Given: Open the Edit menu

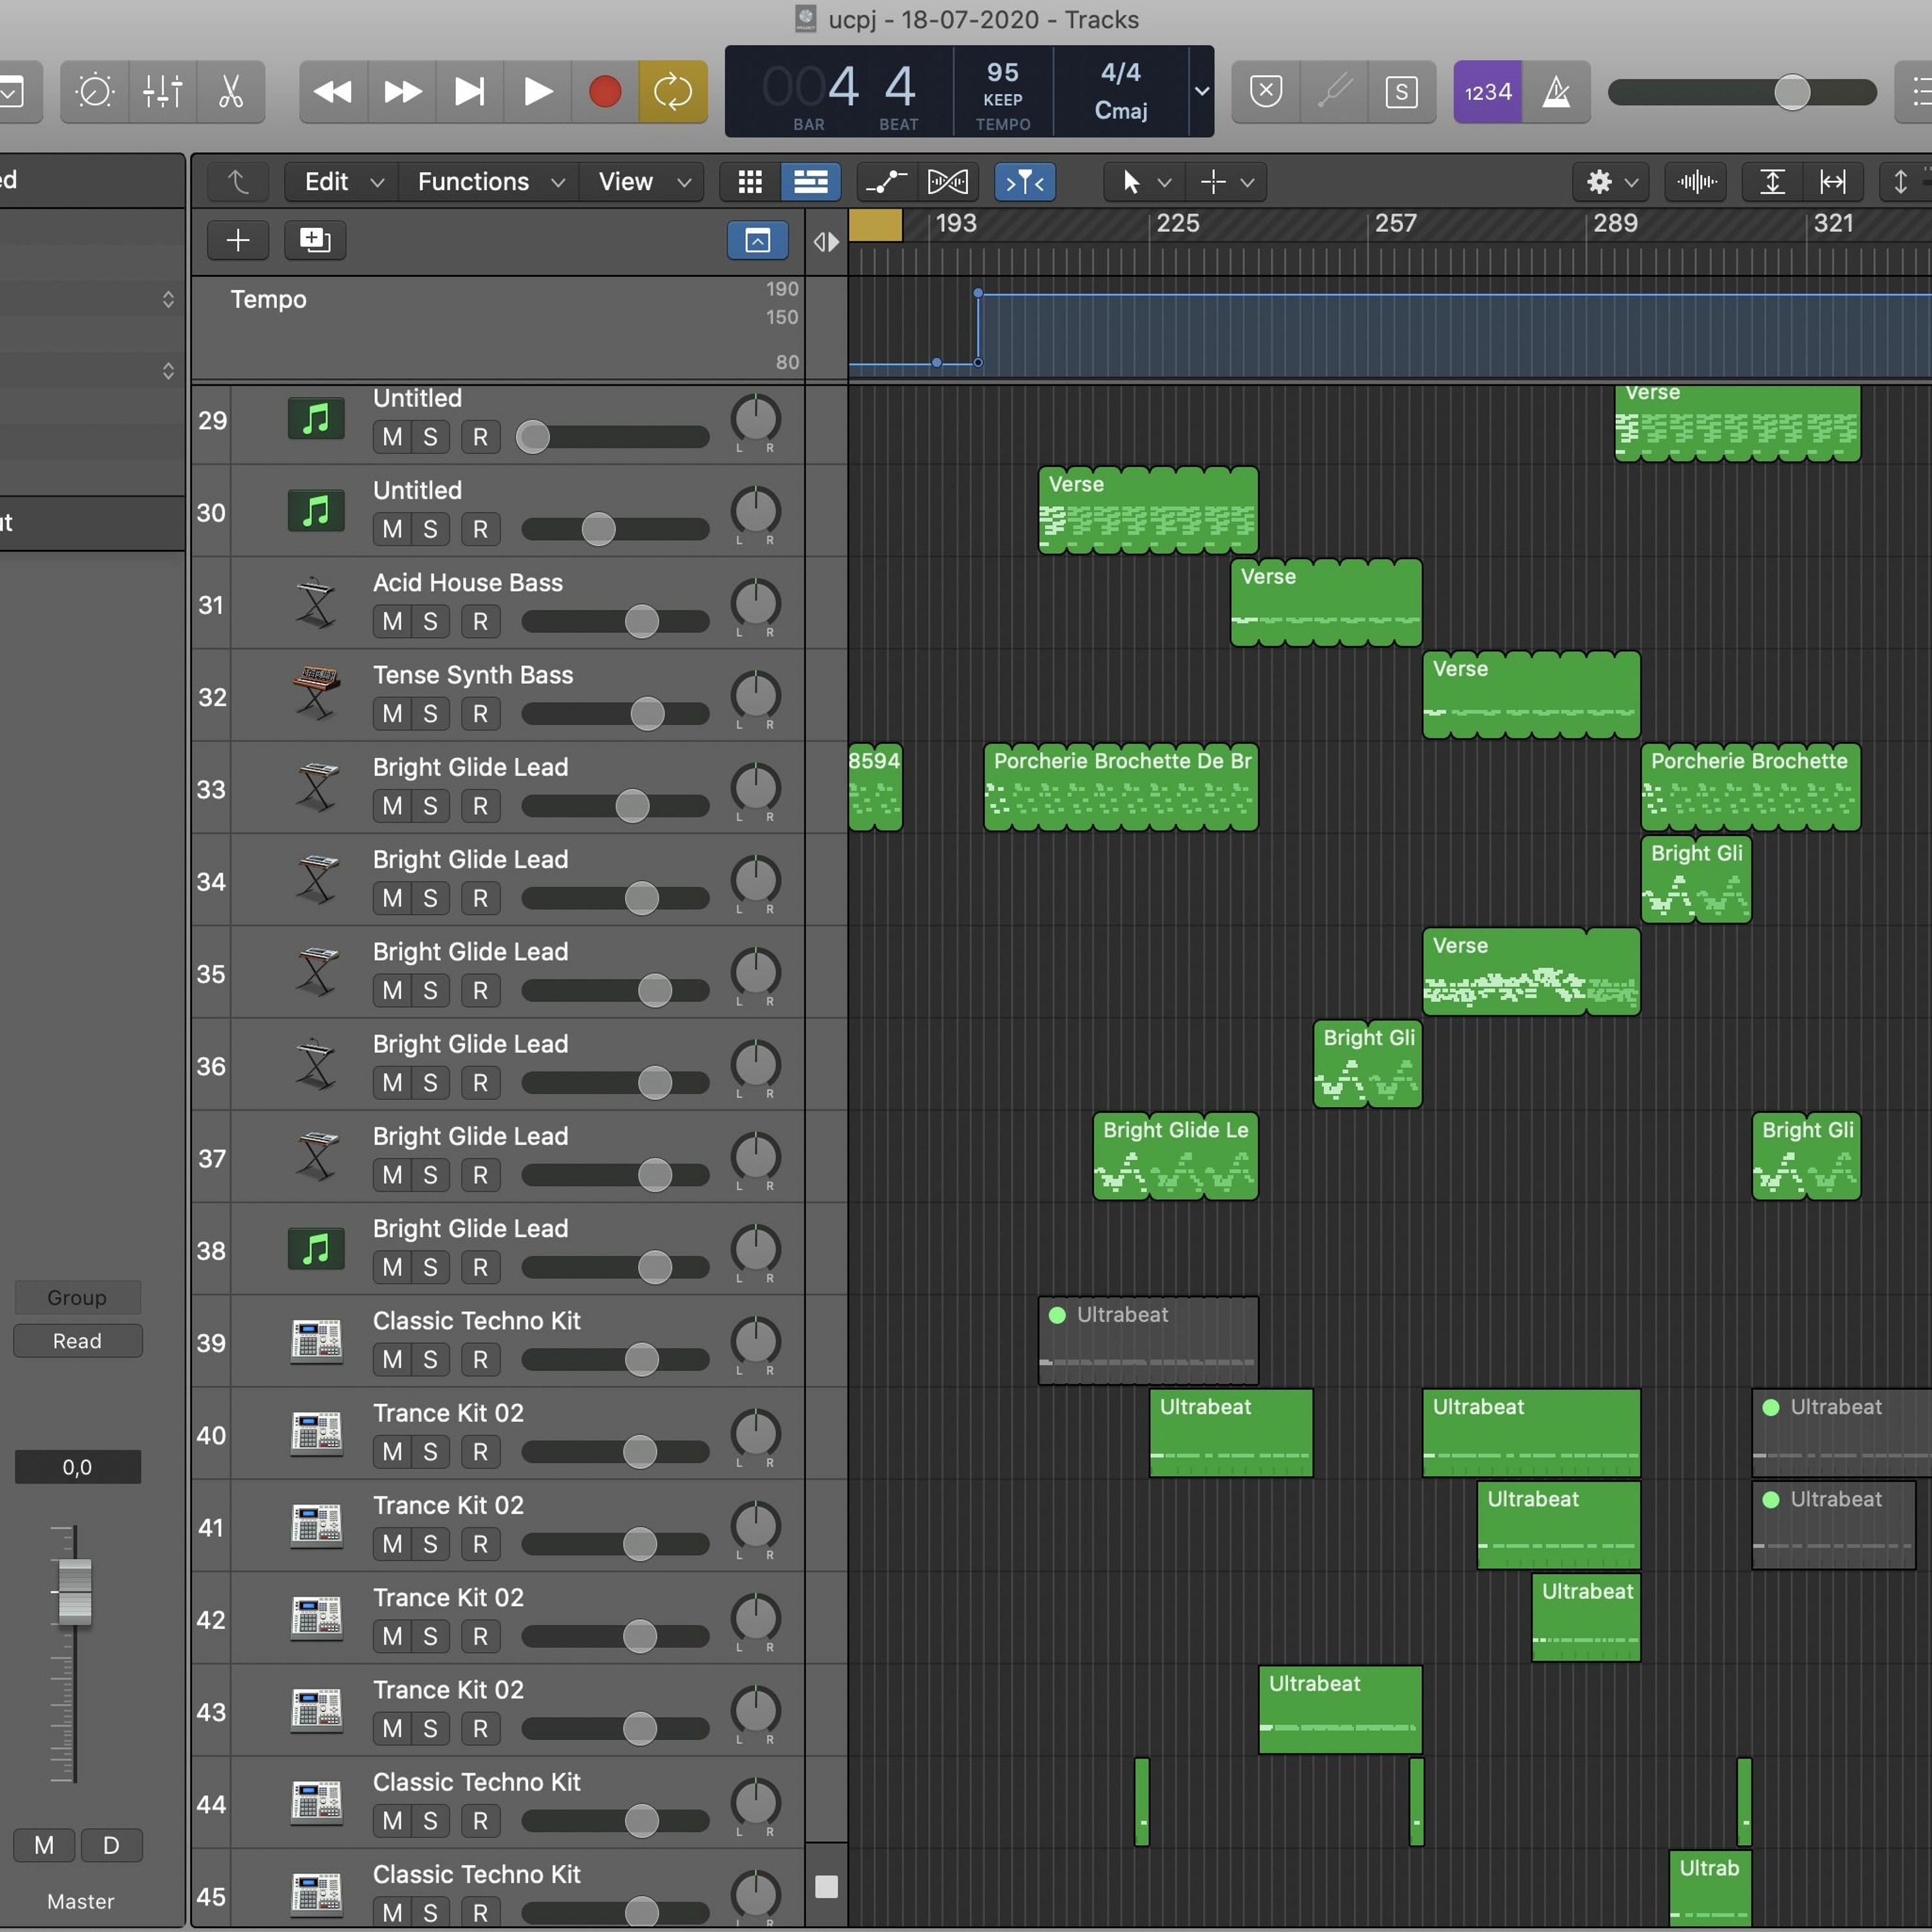Looking at the screenshot, I should 343,182.
